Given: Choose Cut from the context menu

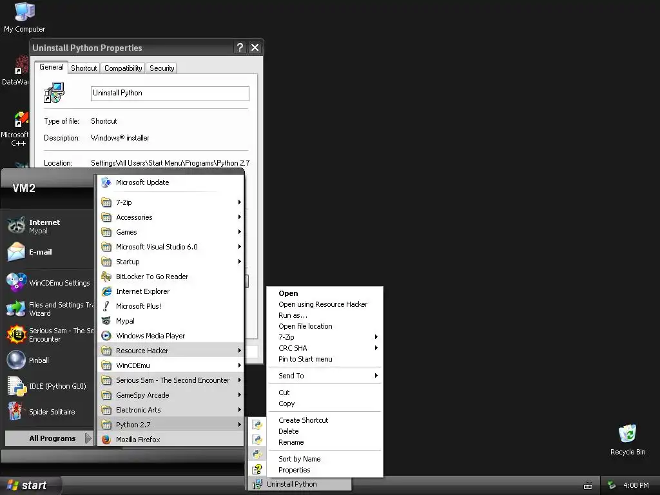Looking at the screenshot, I should click(325, 393).
